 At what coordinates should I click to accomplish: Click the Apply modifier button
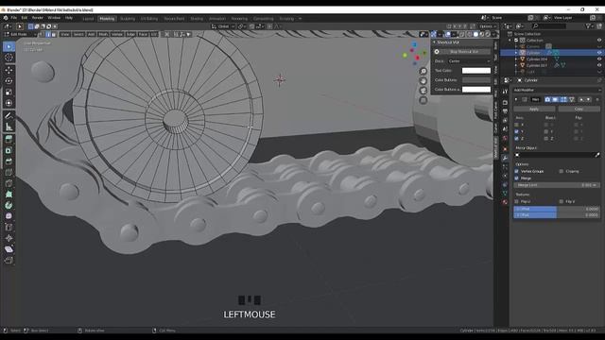click(x=534, y=110)
